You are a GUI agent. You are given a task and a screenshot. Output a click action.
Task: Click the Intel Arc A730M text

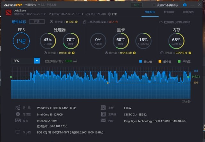(x=47, y=121)
